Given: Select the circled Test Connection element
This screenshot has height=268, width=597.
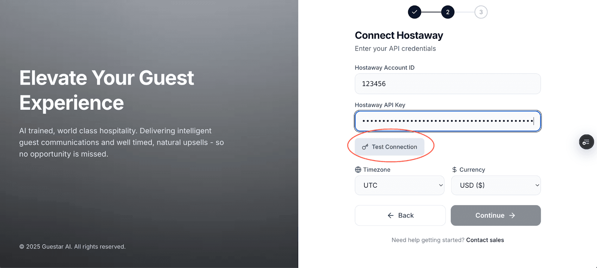Looking at the screenshot, I should point(390,146).
